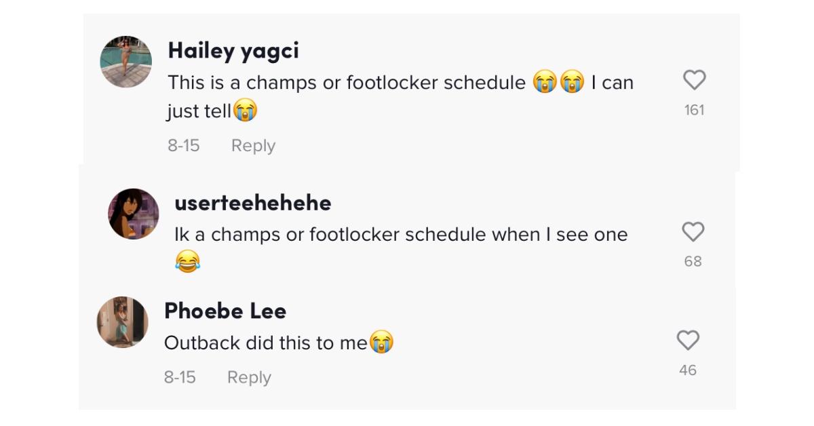Open userteehehehe's avatar image
This screenshot has width=814, height=426.
pyautogui.click(x=133, y=214)
